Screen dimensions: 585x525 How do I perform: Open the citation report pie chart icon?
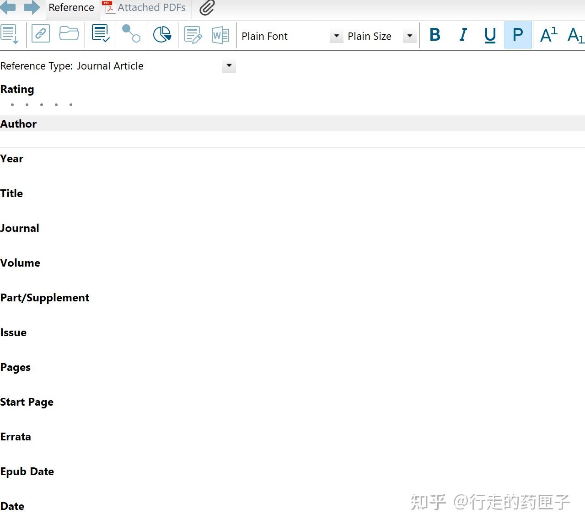162,34
